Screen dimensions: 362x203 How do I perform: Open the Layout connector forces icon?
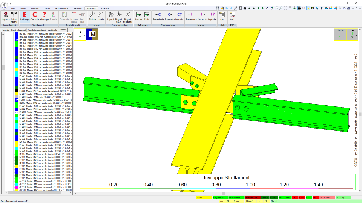[110, 16]
